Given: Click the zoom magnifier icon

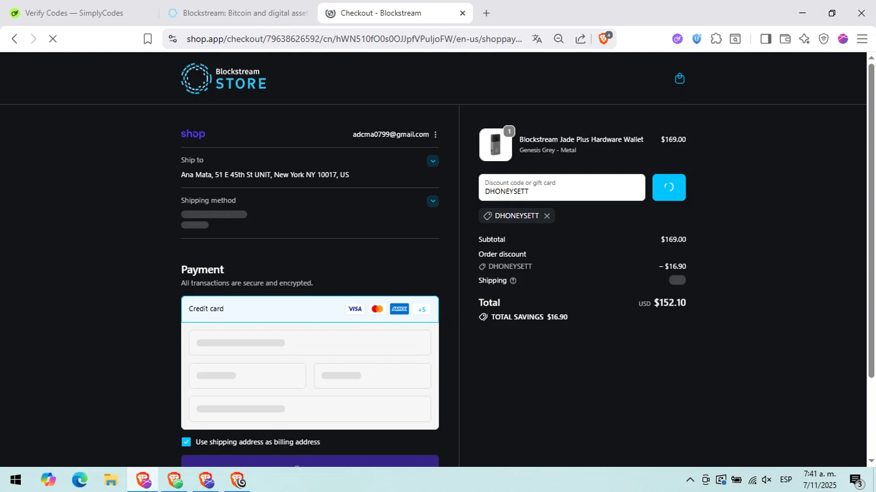Looking at the screenshot, I should point(558,39).
